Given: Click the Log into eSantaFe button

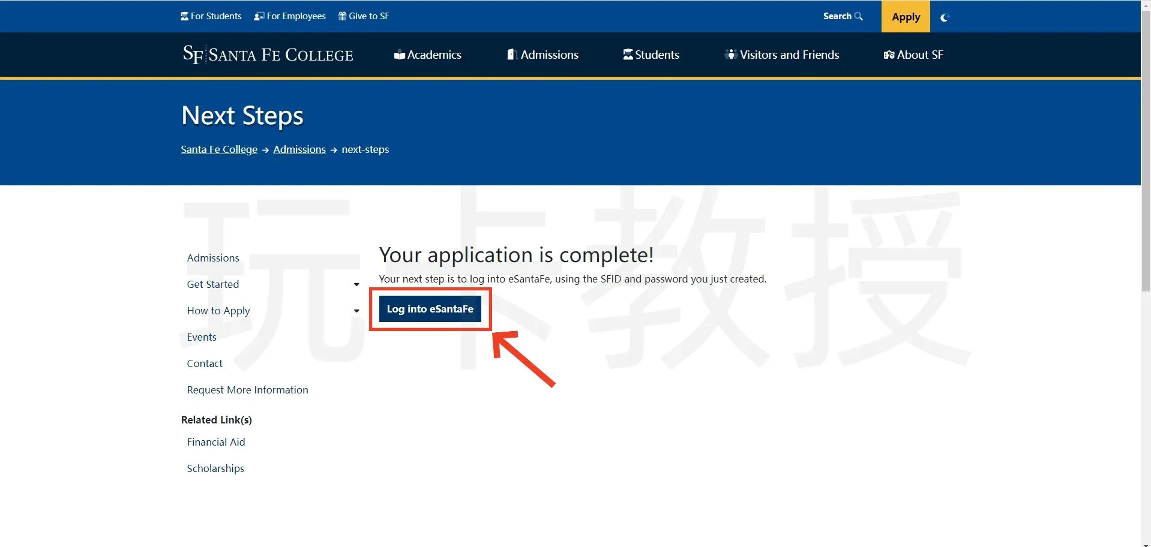Looking at the screenshot, I should click(430, 309).
